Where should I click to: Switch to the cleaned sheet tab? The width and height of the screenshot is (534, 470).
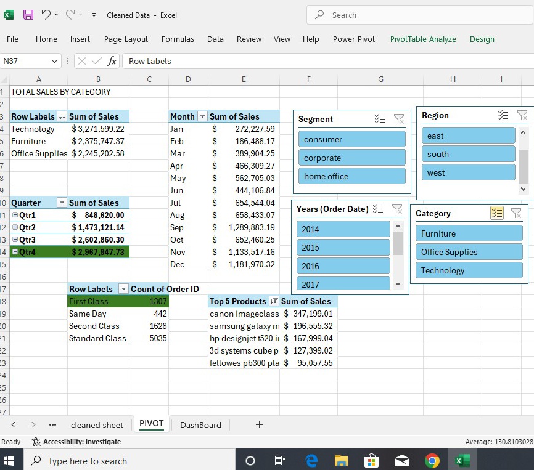coord(97,425)
